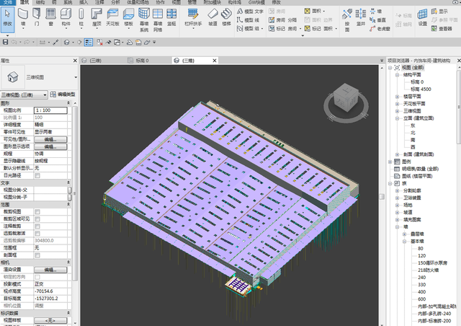Select the 墙 (Wall) tool

(x=23, y=18)
